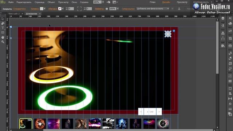The width and height of the screenshot is (233, 131).
Task: Click the anchor link icon
Action: point(179,9)
